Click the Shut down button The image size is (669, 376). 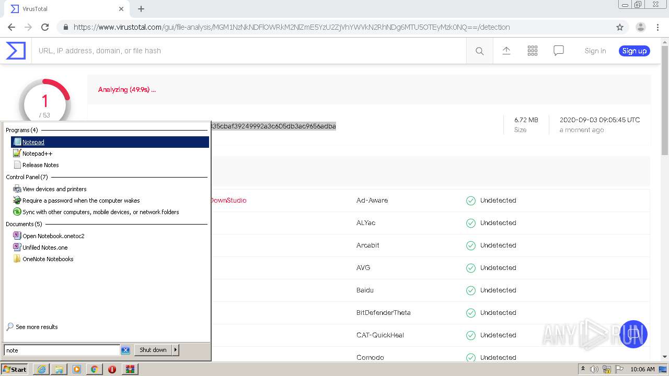[153, 350]
